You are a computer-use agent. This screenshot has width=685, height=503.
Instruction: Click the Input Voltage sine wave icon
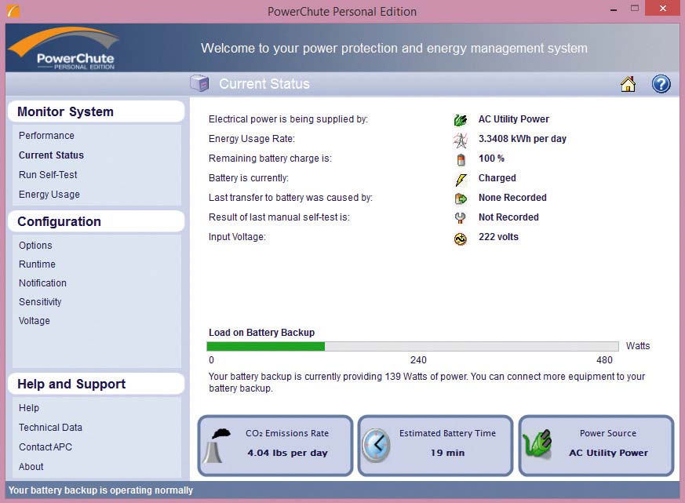(460, 239)
